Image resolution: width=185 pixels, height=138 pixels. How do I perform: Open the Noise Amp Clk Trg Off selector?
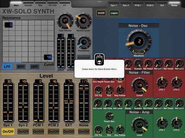[x=98, y=132]
